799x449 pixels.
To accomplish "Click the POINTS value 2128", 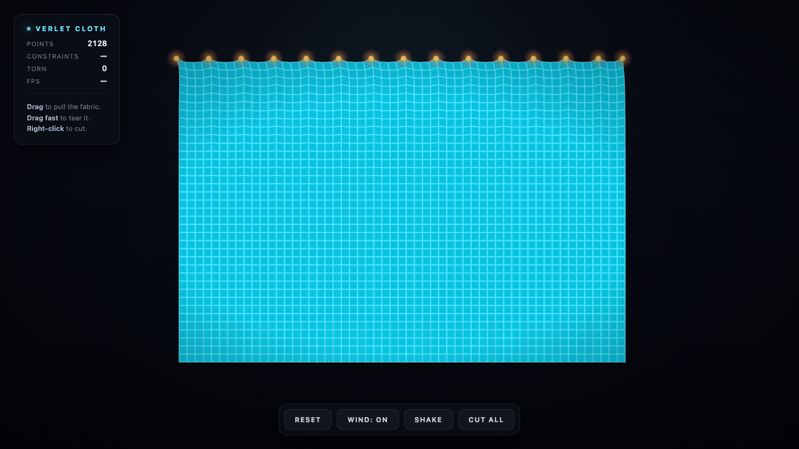I will [97, 44].
